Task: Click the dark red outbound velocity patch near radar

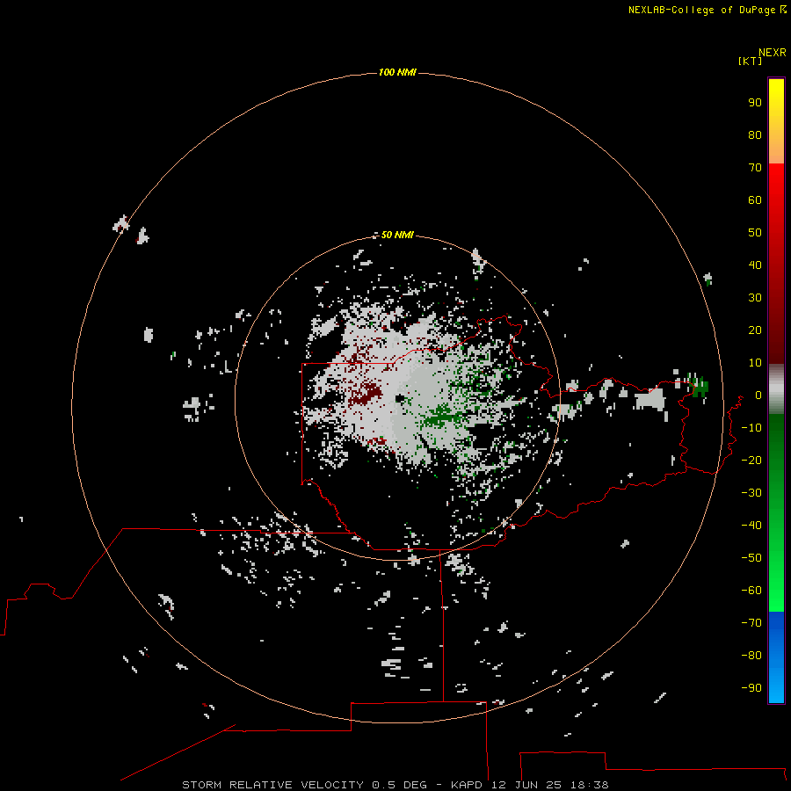Action: coord(366,393)
